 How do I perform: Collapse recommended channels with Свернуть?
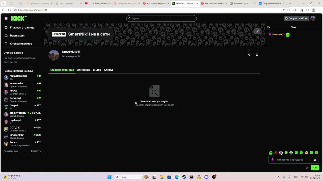[x=36, y=151]
